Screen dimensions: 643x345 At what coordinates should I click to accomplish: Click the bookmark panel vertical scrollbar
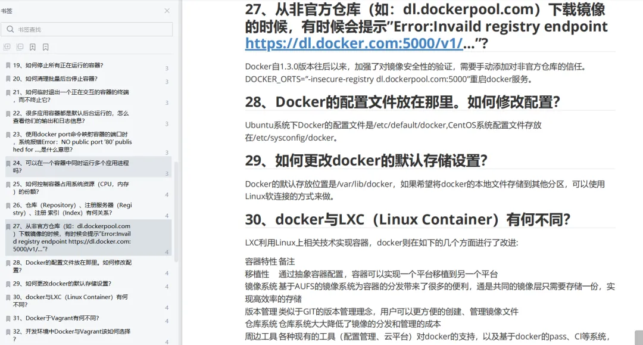[x=176, y=212]
